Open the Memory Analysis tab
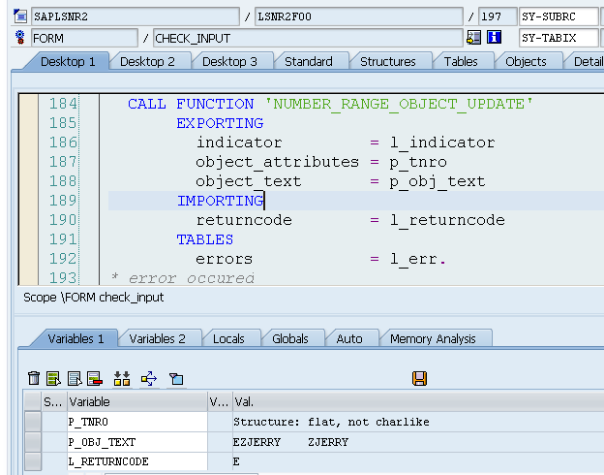This screenshot has width=604, height=475. [x=432, y=338]
